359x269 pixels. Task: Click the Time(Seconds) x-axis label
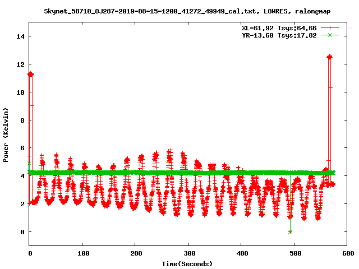click(187, 264)
